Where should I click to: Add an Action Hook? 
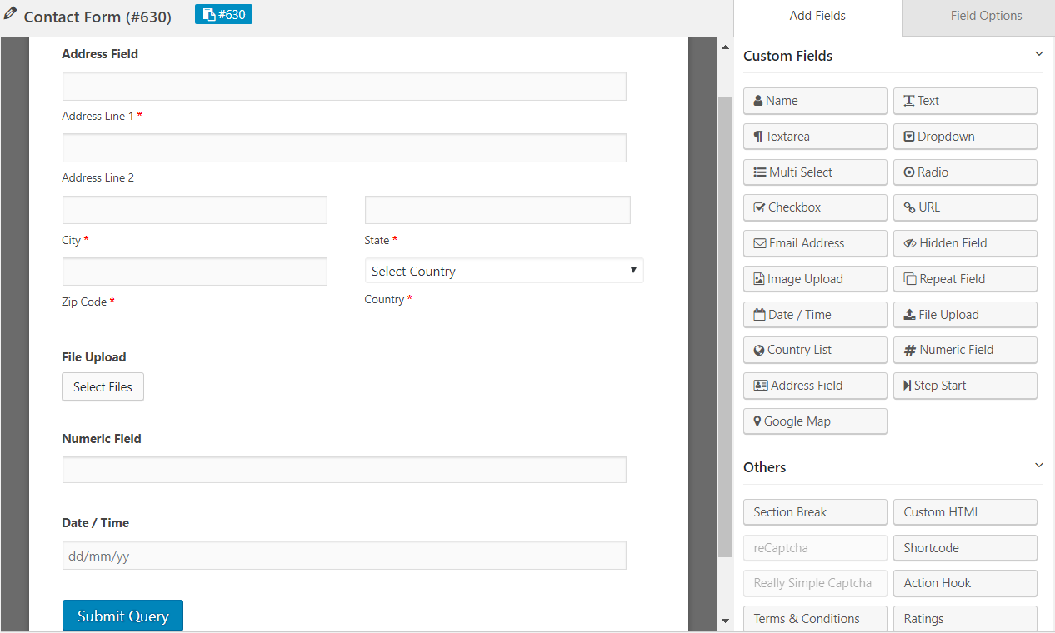965,583
